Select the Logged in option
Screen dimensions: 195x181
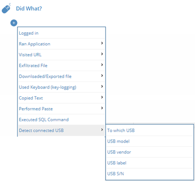coord(62,33)
